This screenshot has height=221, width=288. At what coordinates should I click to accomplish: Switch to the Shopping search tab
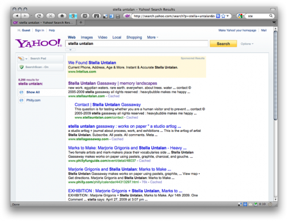coord(134,37)
